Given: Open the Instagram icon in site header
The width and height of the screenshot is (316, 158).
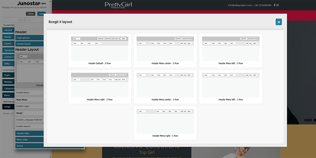Looking at the screenshot, I should tap(278, 5).
